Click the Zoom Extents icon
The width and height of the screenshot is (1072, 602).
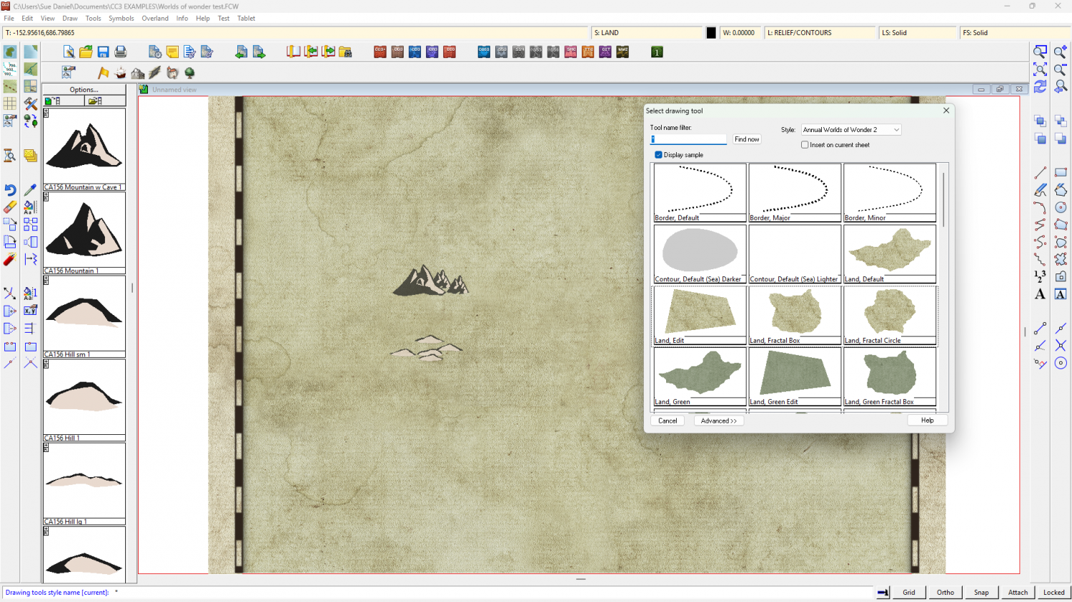[x=1040, y=69]
